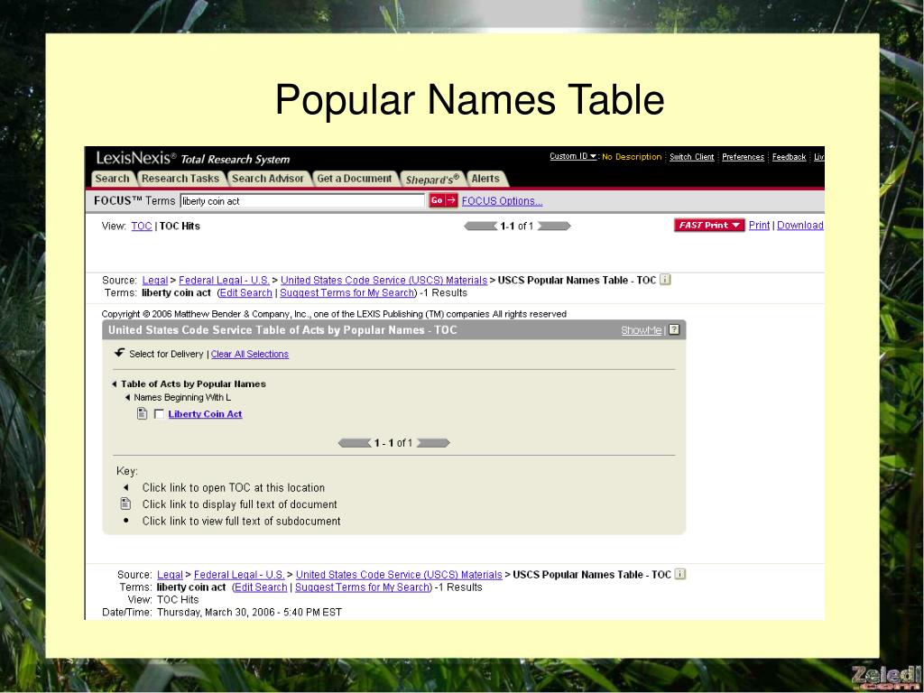Open Legal in the footer Source breadcrumb
Image resolution: width=924 pixels, height=693 pixels.
tap(170, 575)
